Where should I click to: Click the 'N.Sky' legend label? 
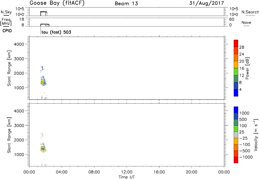click(x=6, y=12)
